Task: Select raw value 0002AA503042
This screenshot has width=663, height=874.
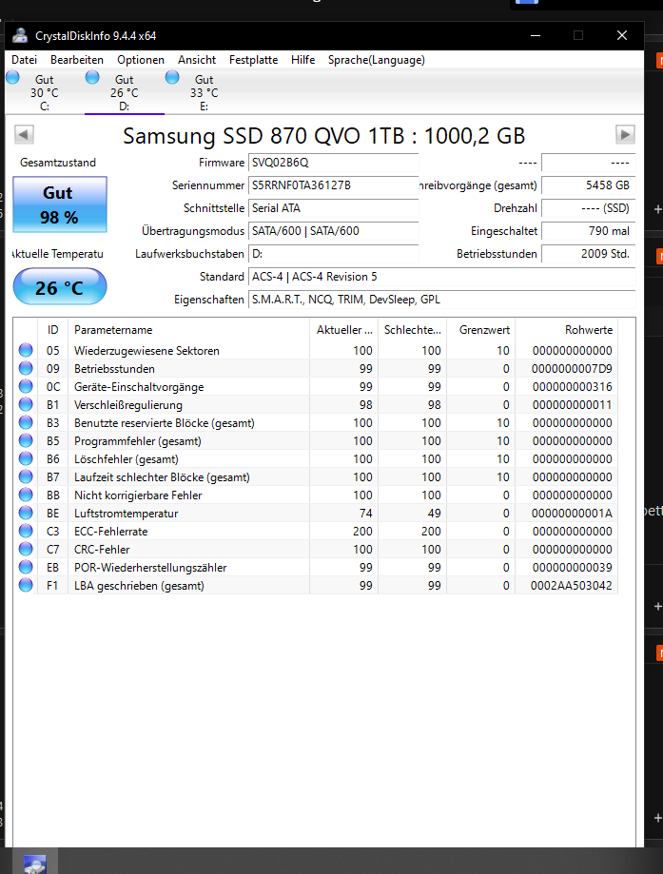Action: click(x=571, y=585)
